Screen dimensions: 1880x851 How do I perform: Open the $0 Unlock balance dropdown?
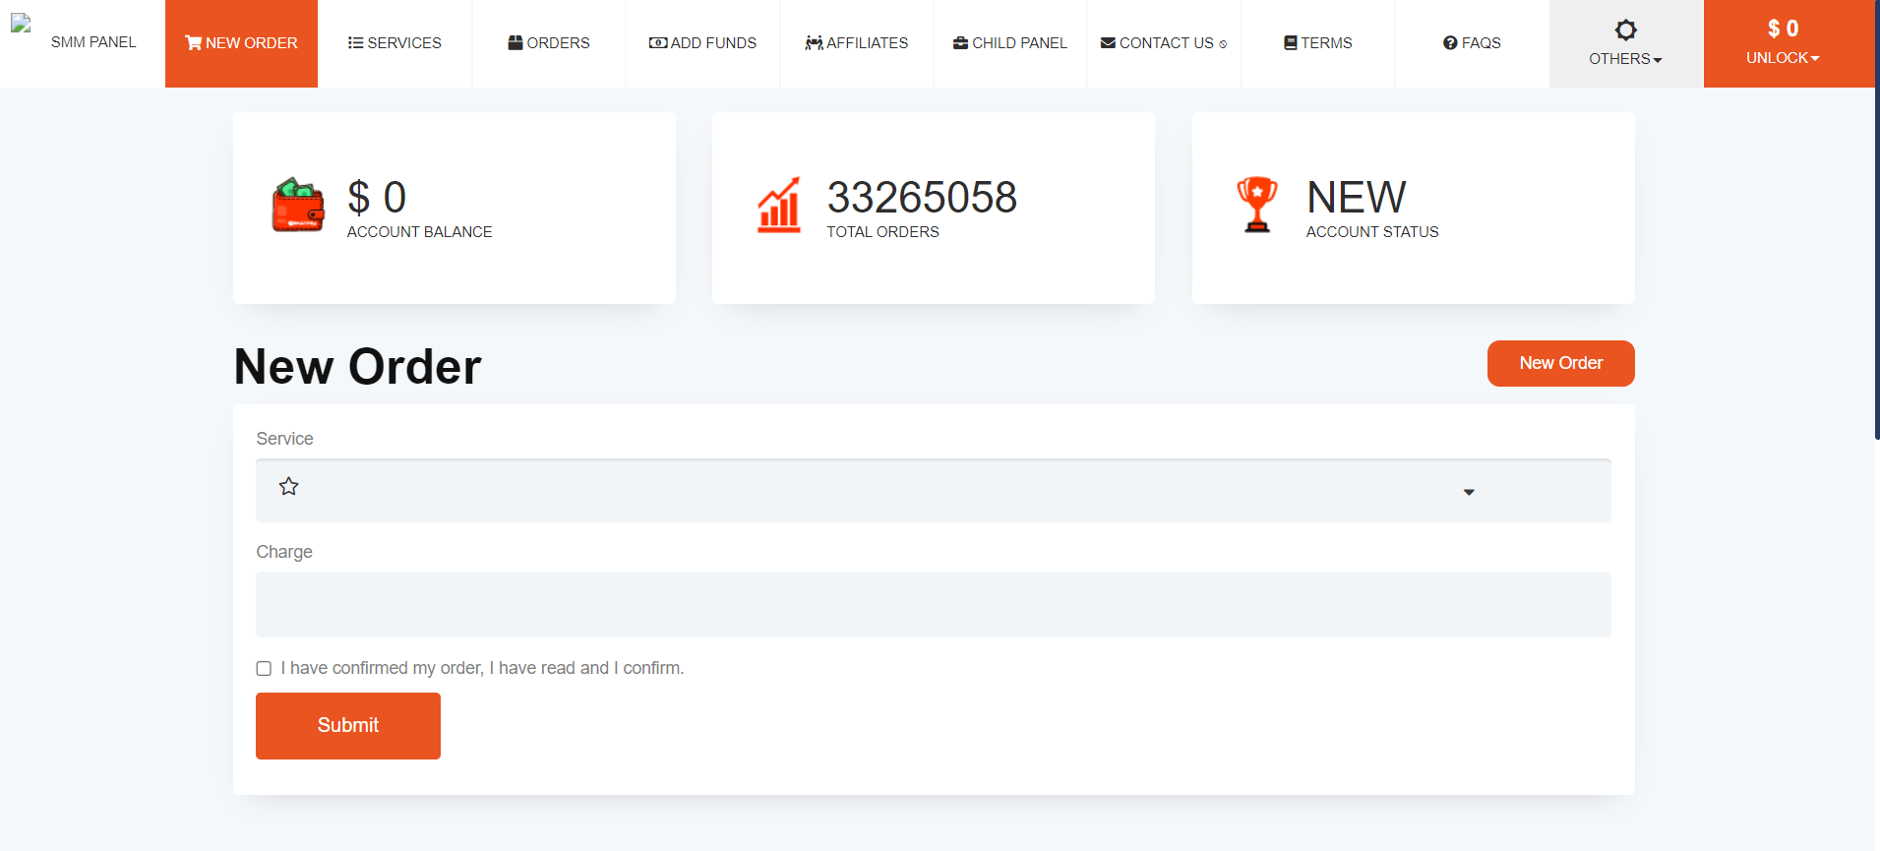1782,43
